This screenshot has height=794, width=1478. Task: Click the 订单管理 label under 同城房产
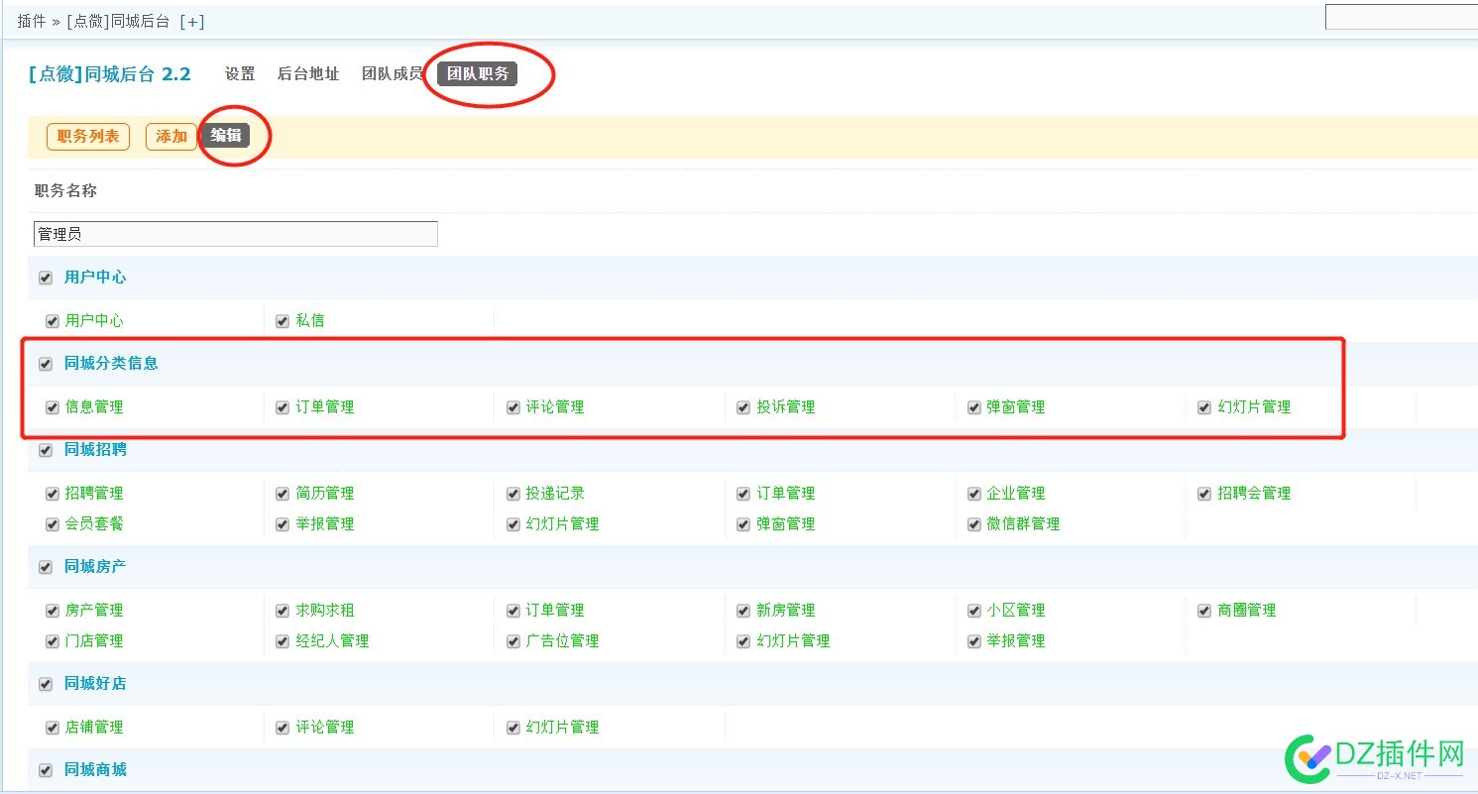(x=555, y=611)
